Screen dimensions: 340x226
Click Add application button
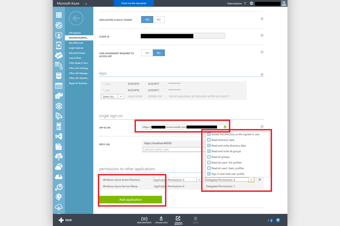point(130,200)
